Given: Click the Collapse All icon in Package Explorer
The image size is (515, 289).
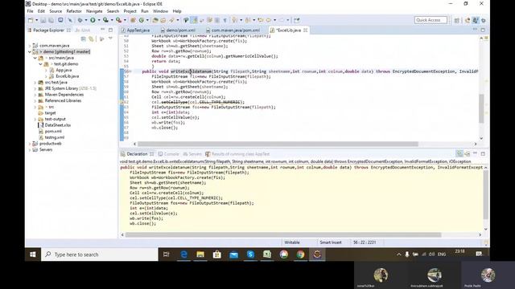Looking at the screenshot, I should [x=84, y=39].
